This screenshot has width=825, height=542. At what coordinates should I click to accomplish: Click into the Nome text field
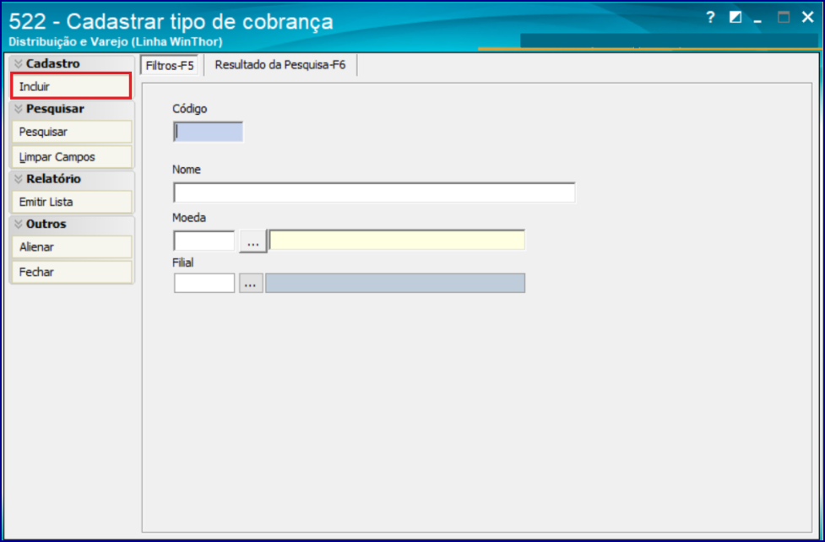[374, 192]
